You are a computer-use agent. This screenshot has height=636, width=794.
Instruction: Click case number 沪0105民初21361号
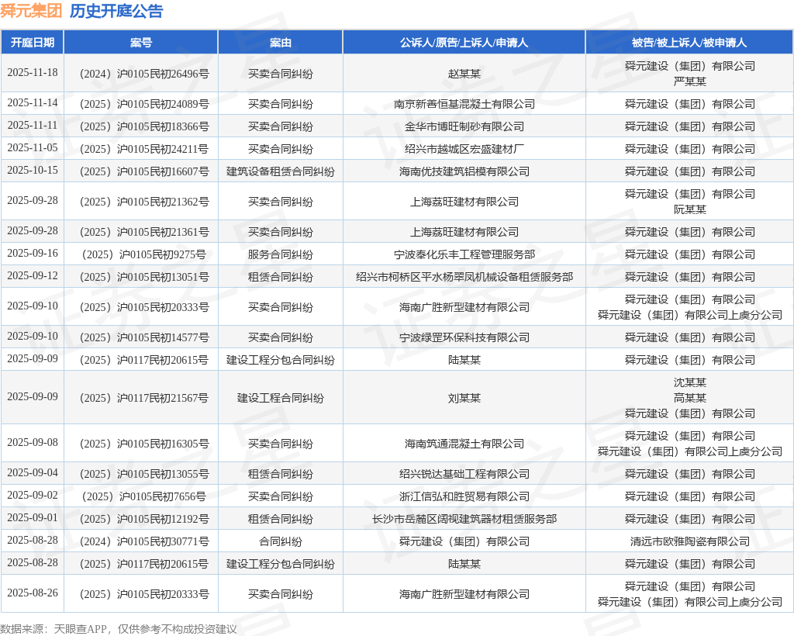163,232
